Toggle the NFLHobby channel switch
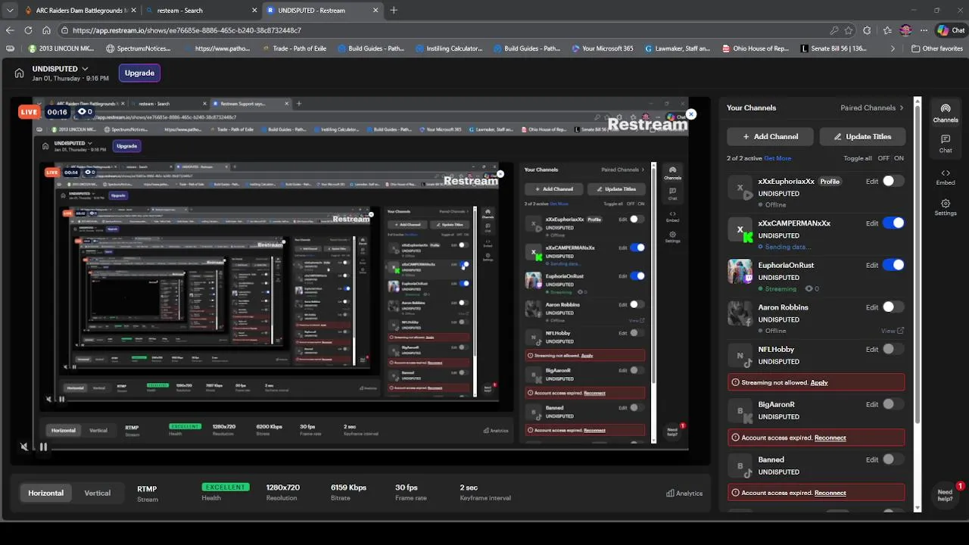Viewport: 969px width, 545px height. coord(893,349)
